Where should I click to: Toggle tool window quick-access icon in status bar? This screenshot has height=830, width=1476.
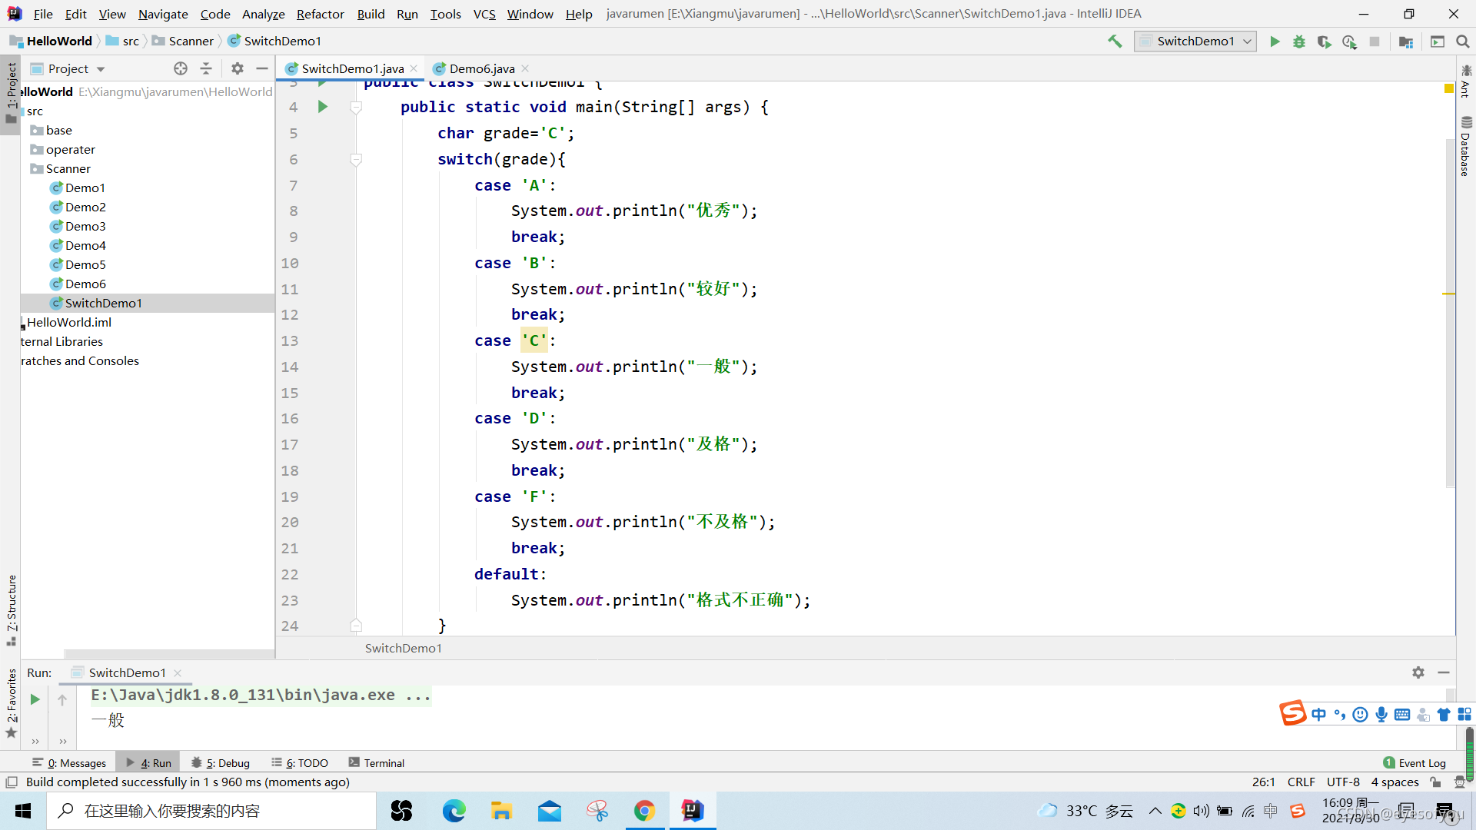(x=12, y=782)
